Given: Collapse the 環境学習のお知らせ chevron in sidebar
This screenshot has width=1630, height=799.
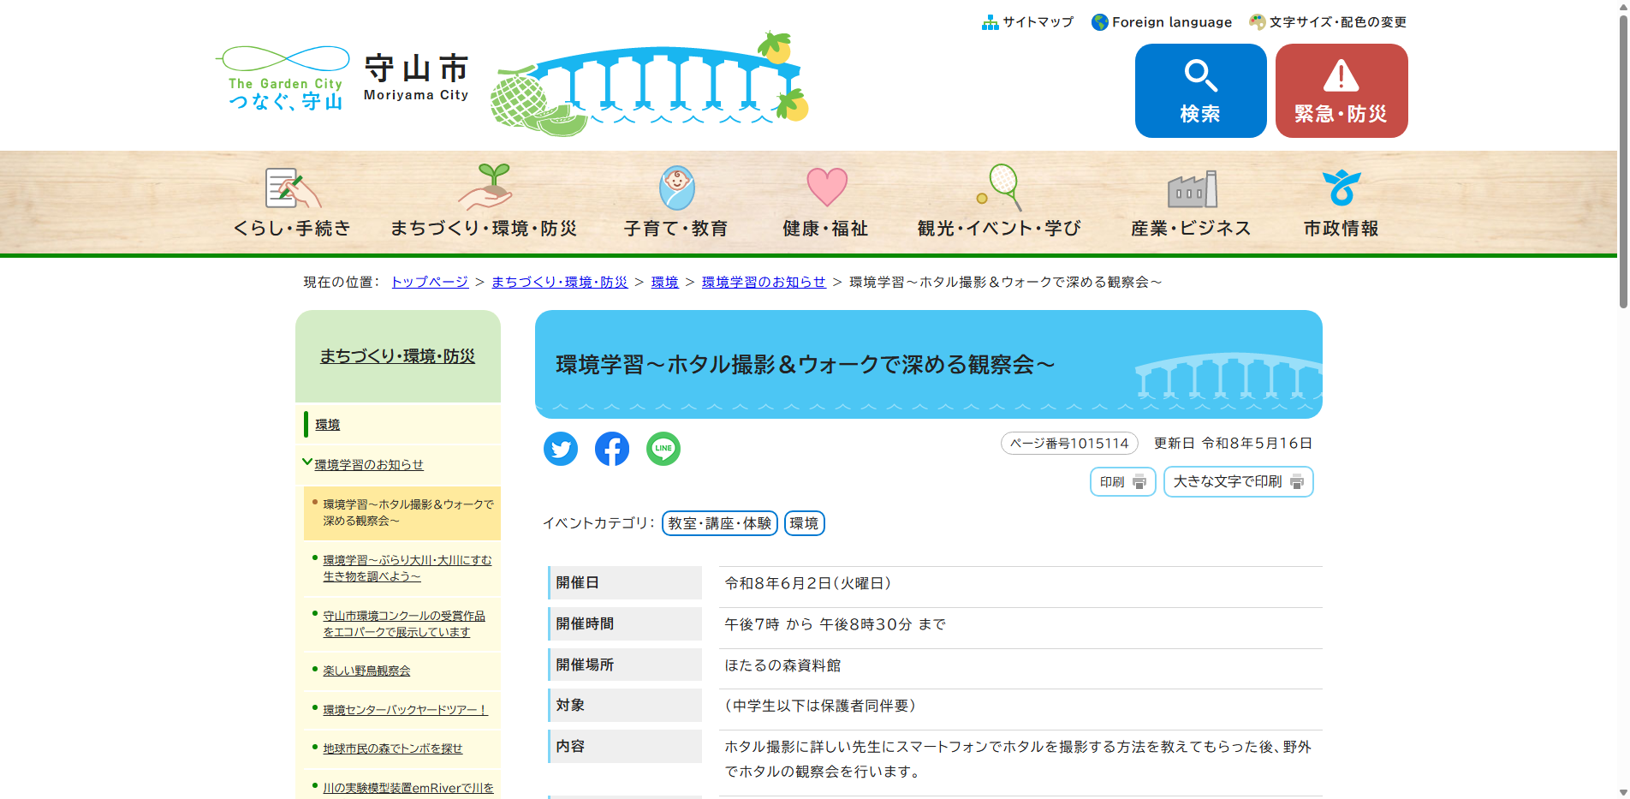Looking at the screenshot, I should [306, 462].
